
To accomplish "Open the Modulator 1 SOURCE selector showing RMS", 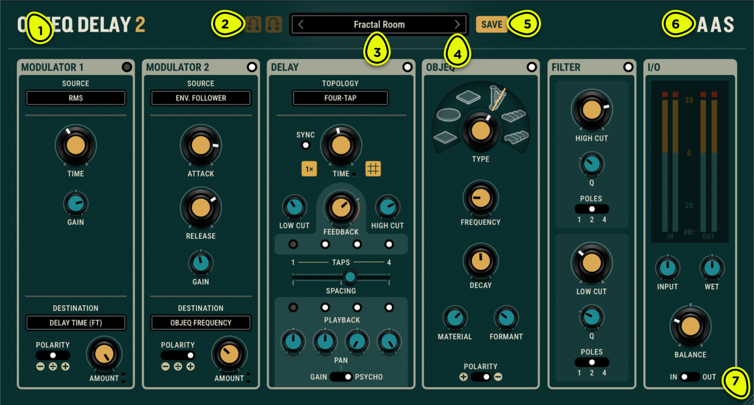I will point(75,98).
